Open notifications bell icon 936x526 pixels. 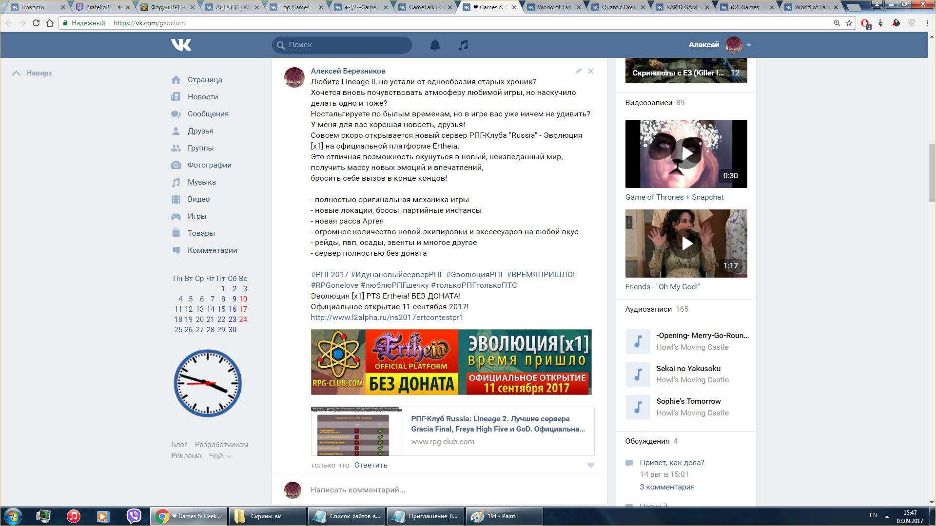point(435,45)
